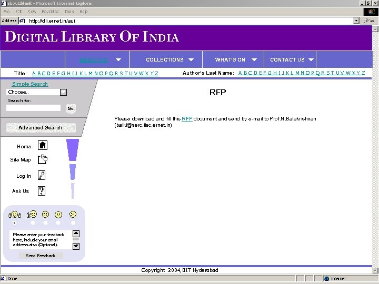The height and width of the screenshot is (284, 379).
Task: Open the Help menu
Action: coord(83,12)
